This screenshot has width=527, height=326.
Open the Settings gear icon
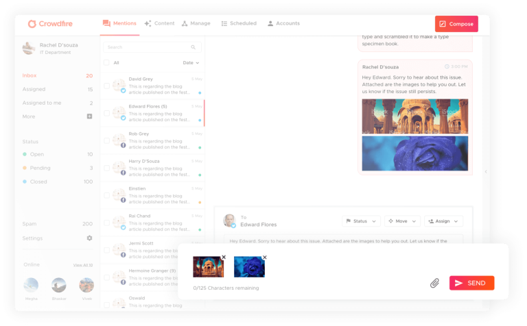(89, 238)
